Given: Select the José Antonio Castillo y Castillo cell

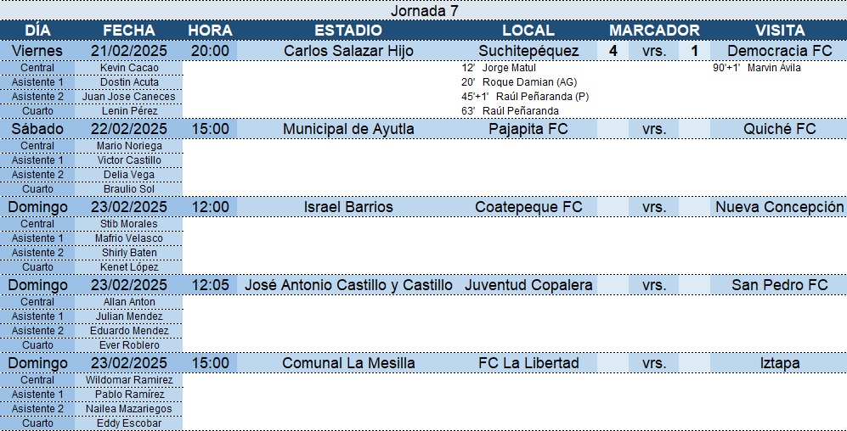Looking at the screenshot, I should [348, 285].
